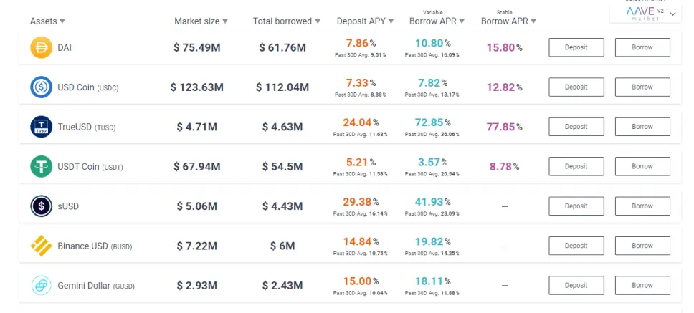
Task: Click Binance USD total borrowed $ 6M
Action: tap(282, 246)
